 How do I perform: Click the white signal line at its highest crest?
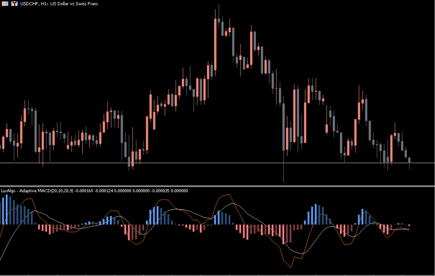click(x=234, y=204)
